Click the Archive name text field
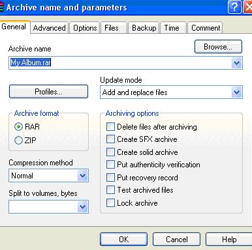The height and width of the screenshot is (250, 252). pyautogui.click(x=120, y=62)
